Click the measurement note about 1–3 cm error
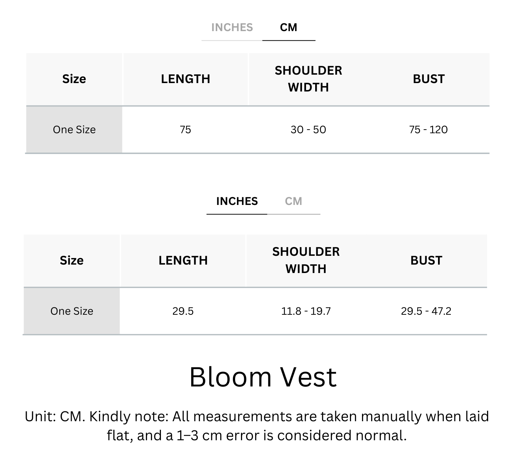517x471 pixels. [257, 426]
